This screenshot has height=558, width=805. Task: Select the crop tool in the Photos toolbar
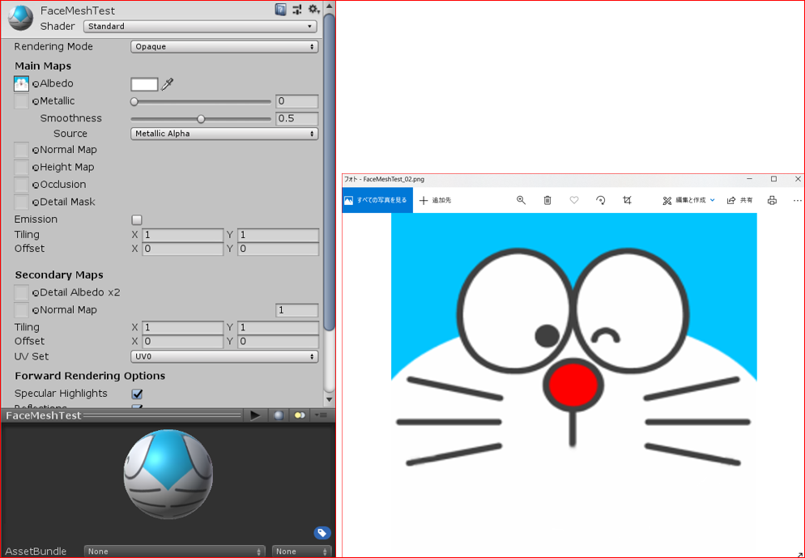[x=627, y=200]
